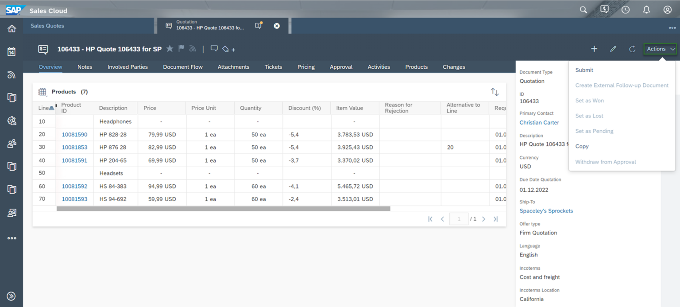680x307 pixels.
Task: Add a tag to the quotation
Action: tap(226, 49)
